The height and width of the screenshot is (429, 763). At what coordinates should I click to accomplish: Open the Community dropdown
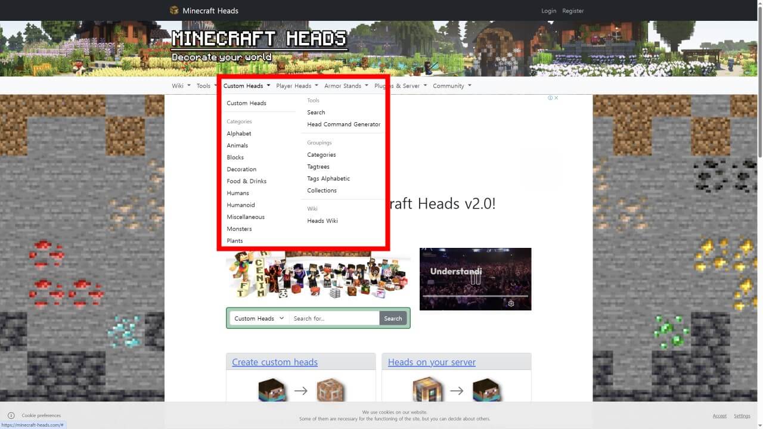[452, 86]
